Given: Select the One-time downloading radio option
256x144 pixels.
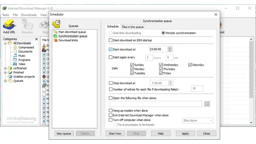Looking at the screenshot, I should (x=110, y=33).
